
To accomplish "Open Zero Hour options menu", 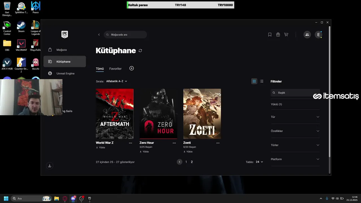I will tap(174, 143).
